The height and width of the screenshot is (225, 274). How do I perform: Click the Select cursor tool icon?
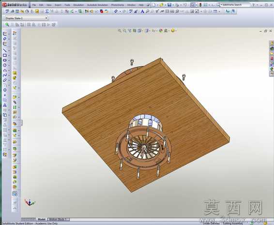193,5
